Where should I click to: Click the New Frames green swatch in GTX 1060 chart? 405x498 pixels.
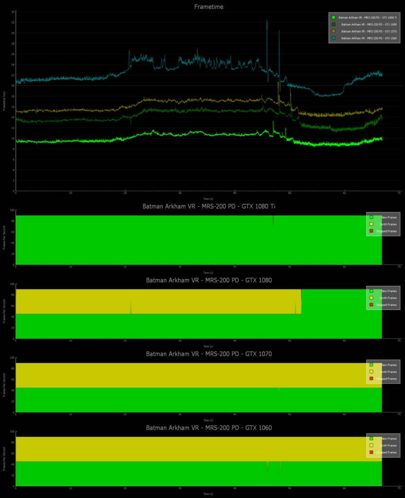coord(371,438)
